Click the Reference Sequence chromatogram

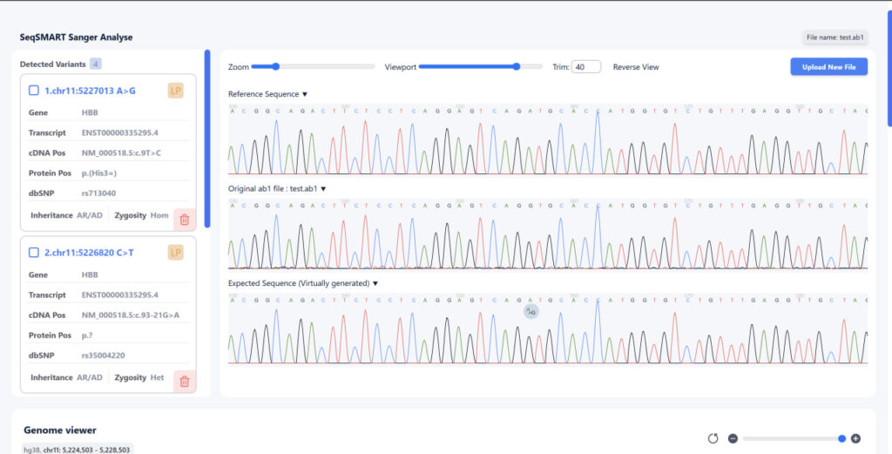click(547, 139)
